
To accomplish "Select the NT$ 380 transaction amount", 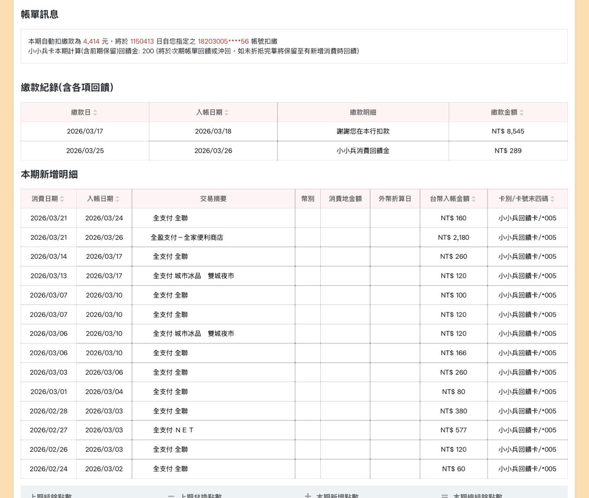I will [453, 411].
